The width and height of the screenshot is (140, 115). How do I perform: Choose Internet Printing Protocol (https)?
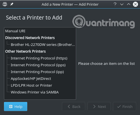coord(39,58)
